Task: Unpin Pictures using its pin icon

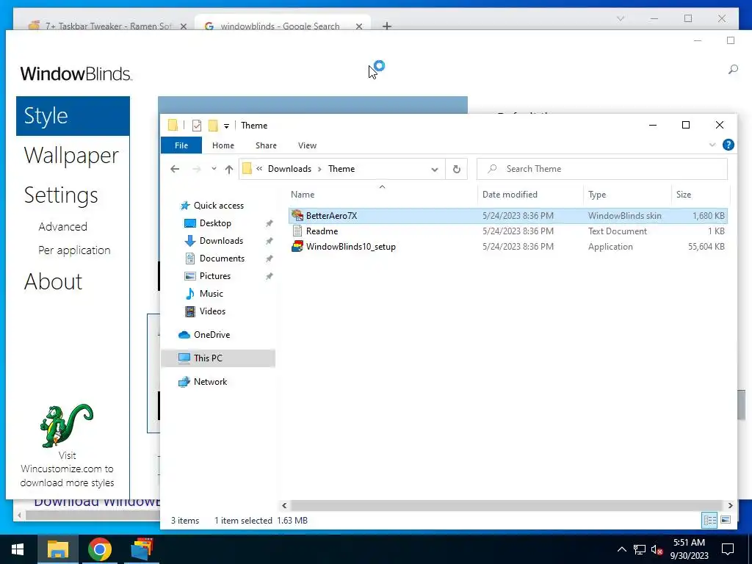Action: pos(269,276)
